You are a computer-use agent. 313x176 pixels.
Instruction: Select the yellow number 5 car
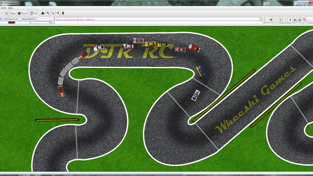(163, 45)
